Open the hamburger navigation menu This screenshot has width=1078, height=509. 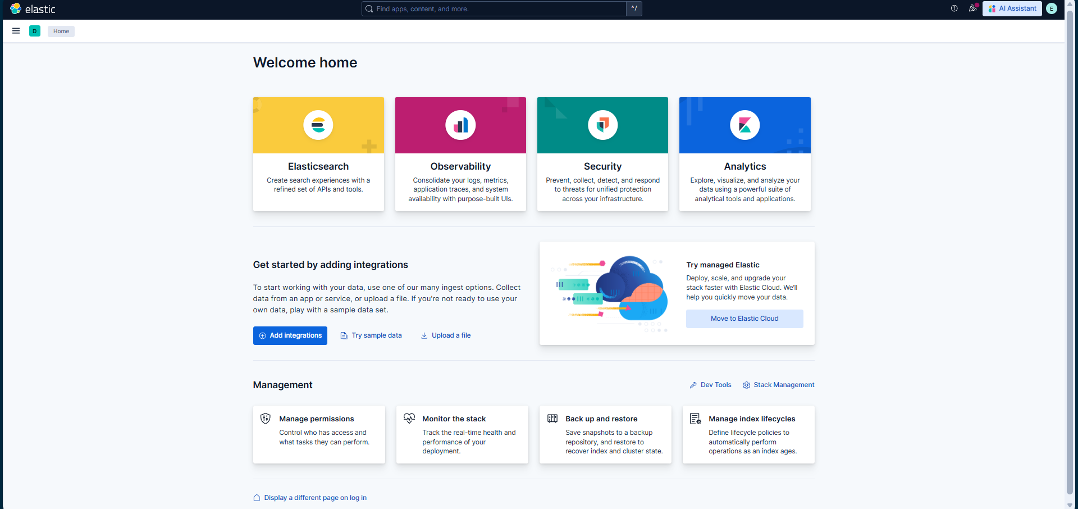16,31
